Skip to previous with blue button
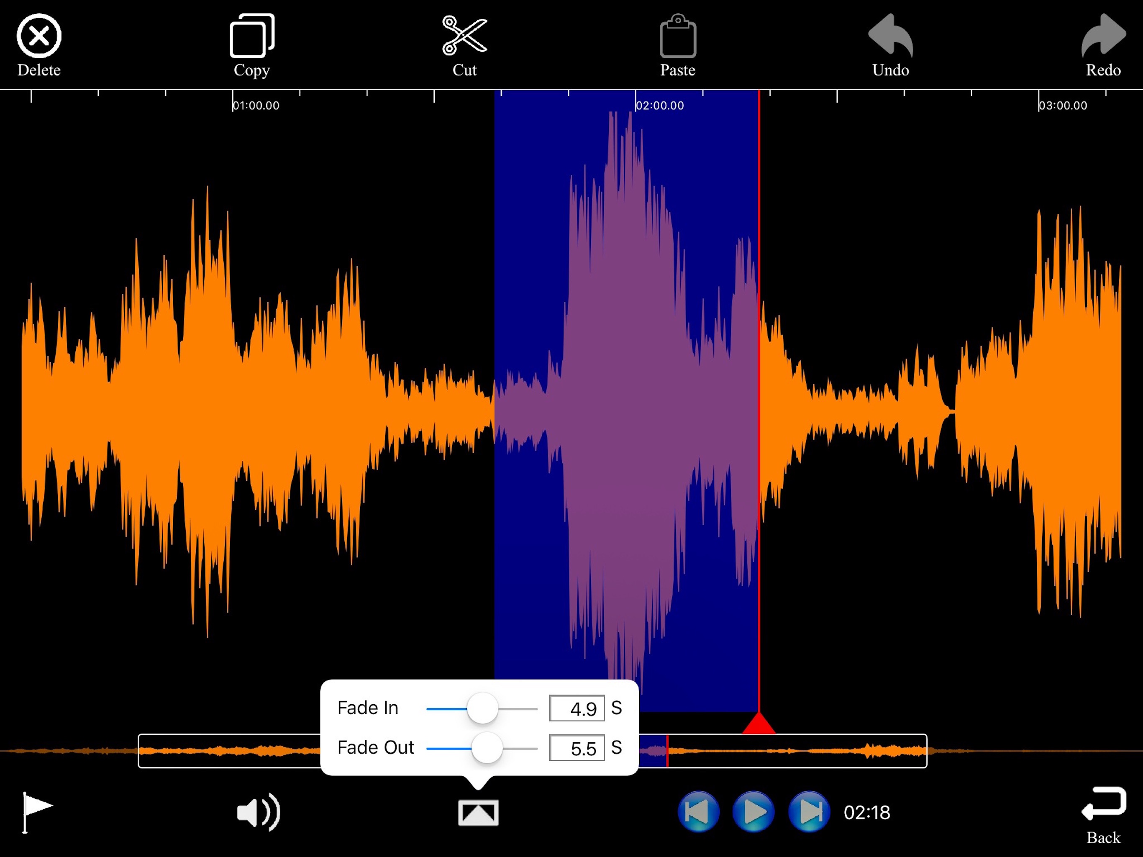 click(698, 812)
